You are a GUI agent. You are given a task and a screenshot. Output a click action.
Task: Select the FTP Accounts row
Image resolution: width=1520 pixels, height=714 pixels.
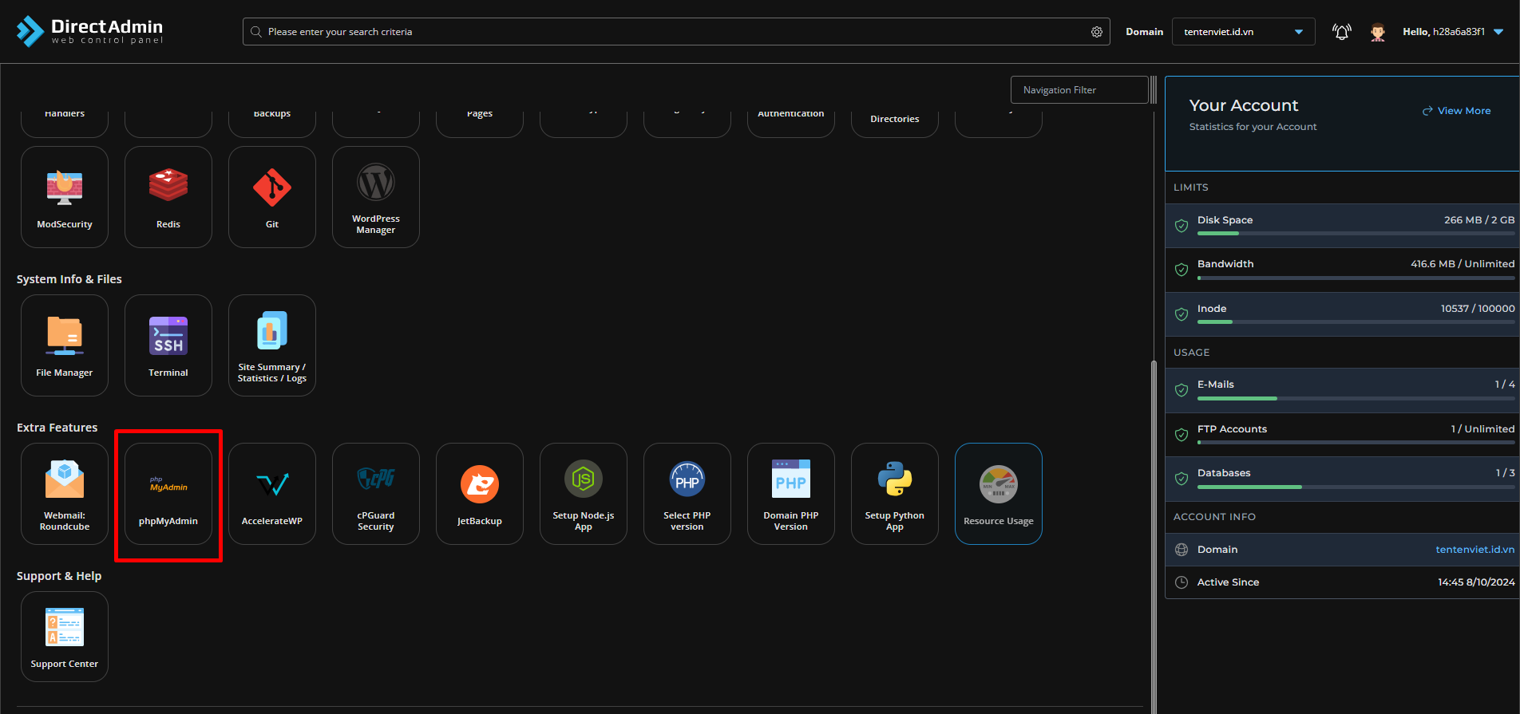coord(1342,435)
